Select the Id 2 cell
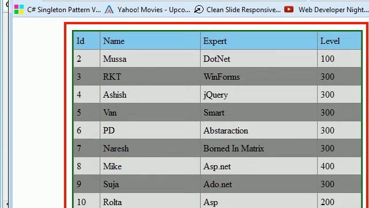 click(87, 59)
